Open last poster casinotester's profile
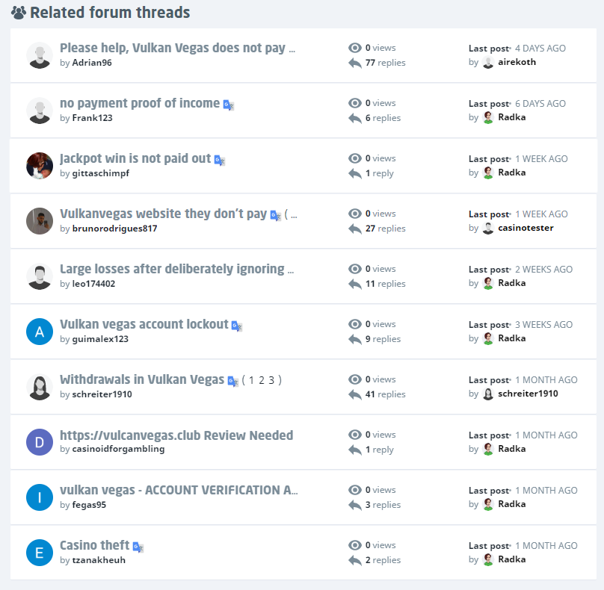The width and height of the screenshot is (604, 590). tap(526, 228)
